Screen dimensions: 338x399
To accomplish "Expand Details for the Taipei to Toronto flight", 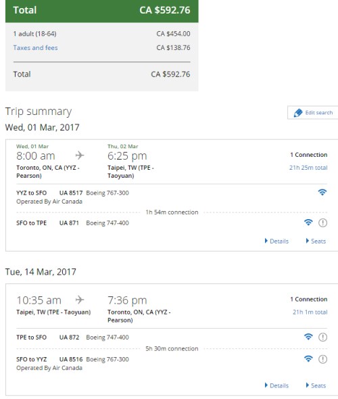I will tap(276, 385).
